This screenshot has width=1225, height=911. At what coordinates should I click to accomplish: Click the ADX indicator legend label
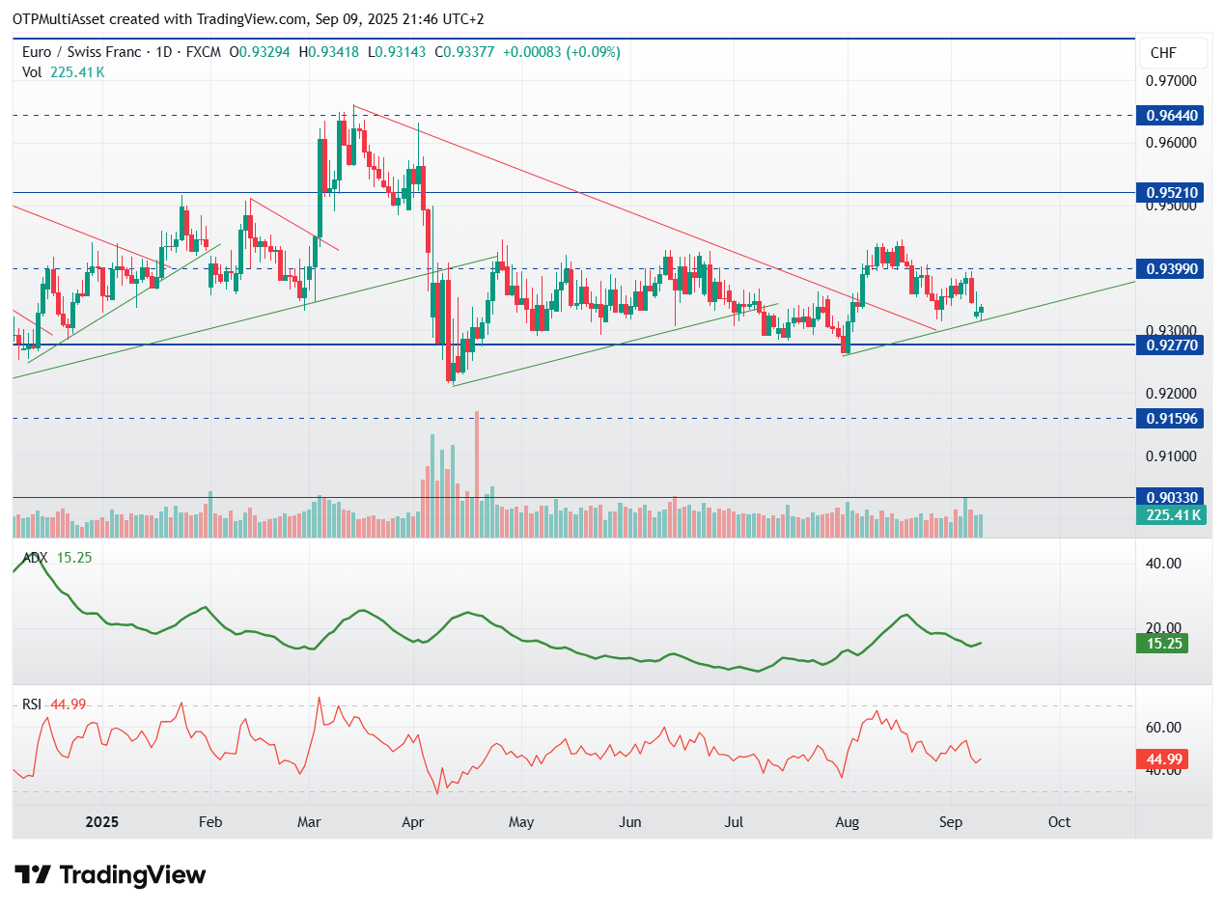click(37, 558)
